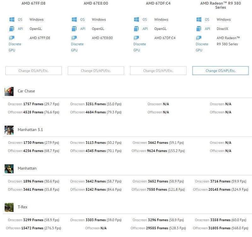Click the OpenGL value under AMD 67DF:C4
This screenshot has height=237, width=252.
pyautogui.click(x=160, y=29)
